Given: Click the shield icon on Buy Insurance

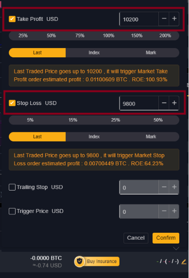Looking at the screenshot, I should click(80, 261).
